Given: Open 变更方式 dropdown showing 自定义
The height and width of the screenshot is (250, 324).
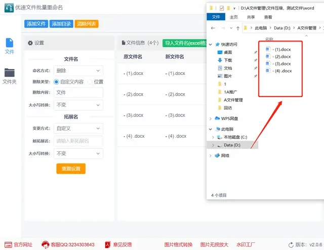Looking at the screenshot, I should click(78, 129).
